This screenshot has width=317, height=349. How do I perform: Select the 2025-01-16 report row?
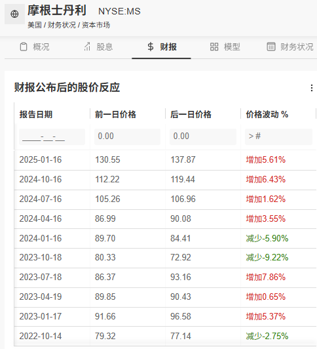(x=165, y=160)
